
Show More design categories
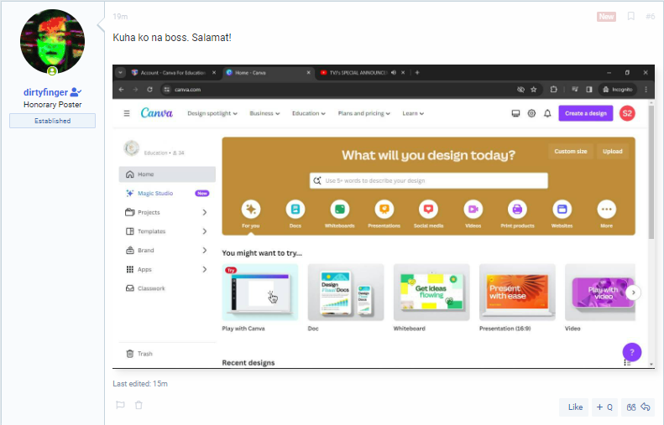tap(606, 210)
